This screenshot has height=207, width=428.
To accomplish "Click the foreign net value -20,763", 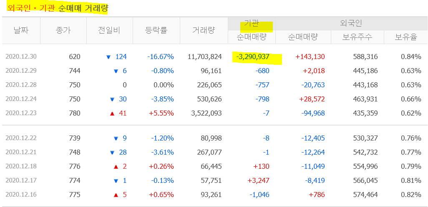I will click(x=313, y=85).
